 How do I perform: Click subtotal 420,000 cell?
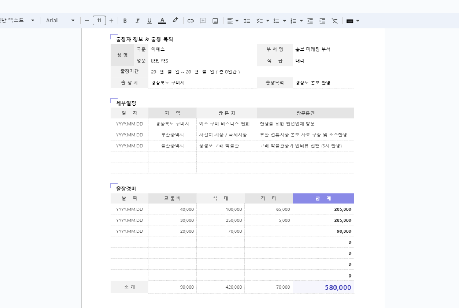(x=220, y=287)
